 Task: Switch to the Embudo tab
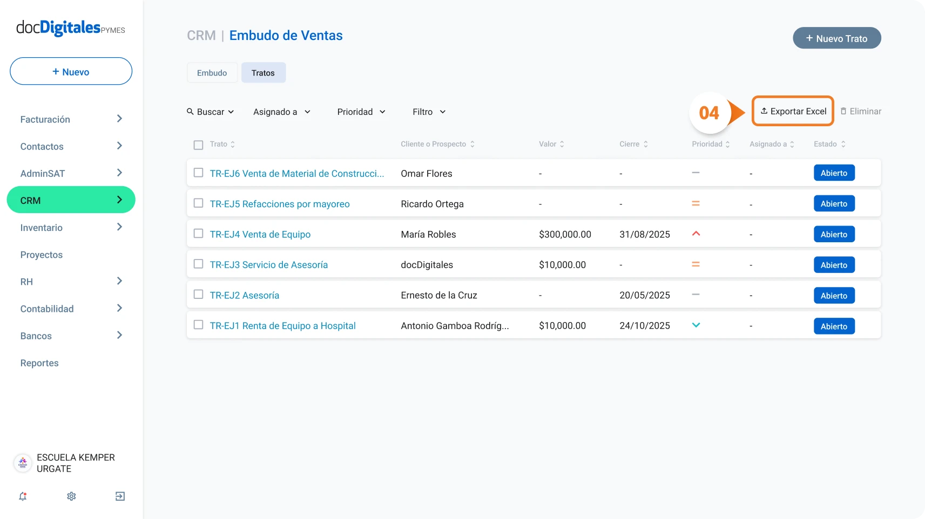click(212, 73)
